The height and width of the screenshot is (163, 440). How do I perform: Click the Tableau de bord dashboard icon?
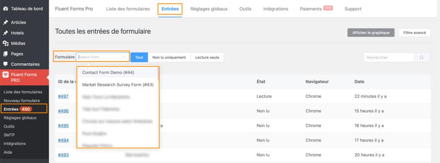coord(5,9)
